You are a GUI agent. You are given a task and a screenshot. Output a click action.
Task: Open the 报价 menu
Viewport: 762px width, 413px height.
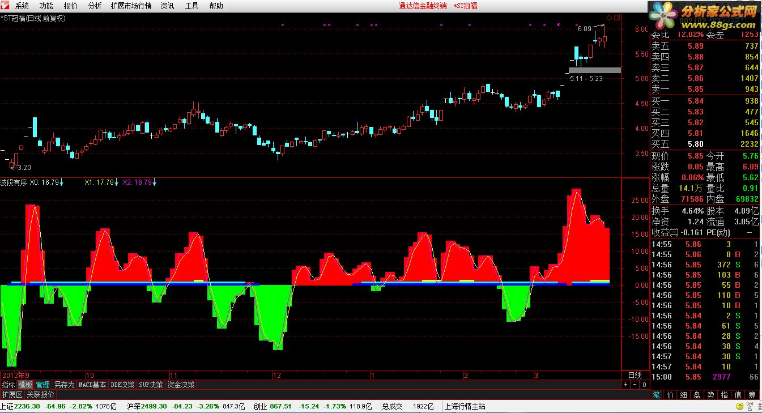point(71,6)
